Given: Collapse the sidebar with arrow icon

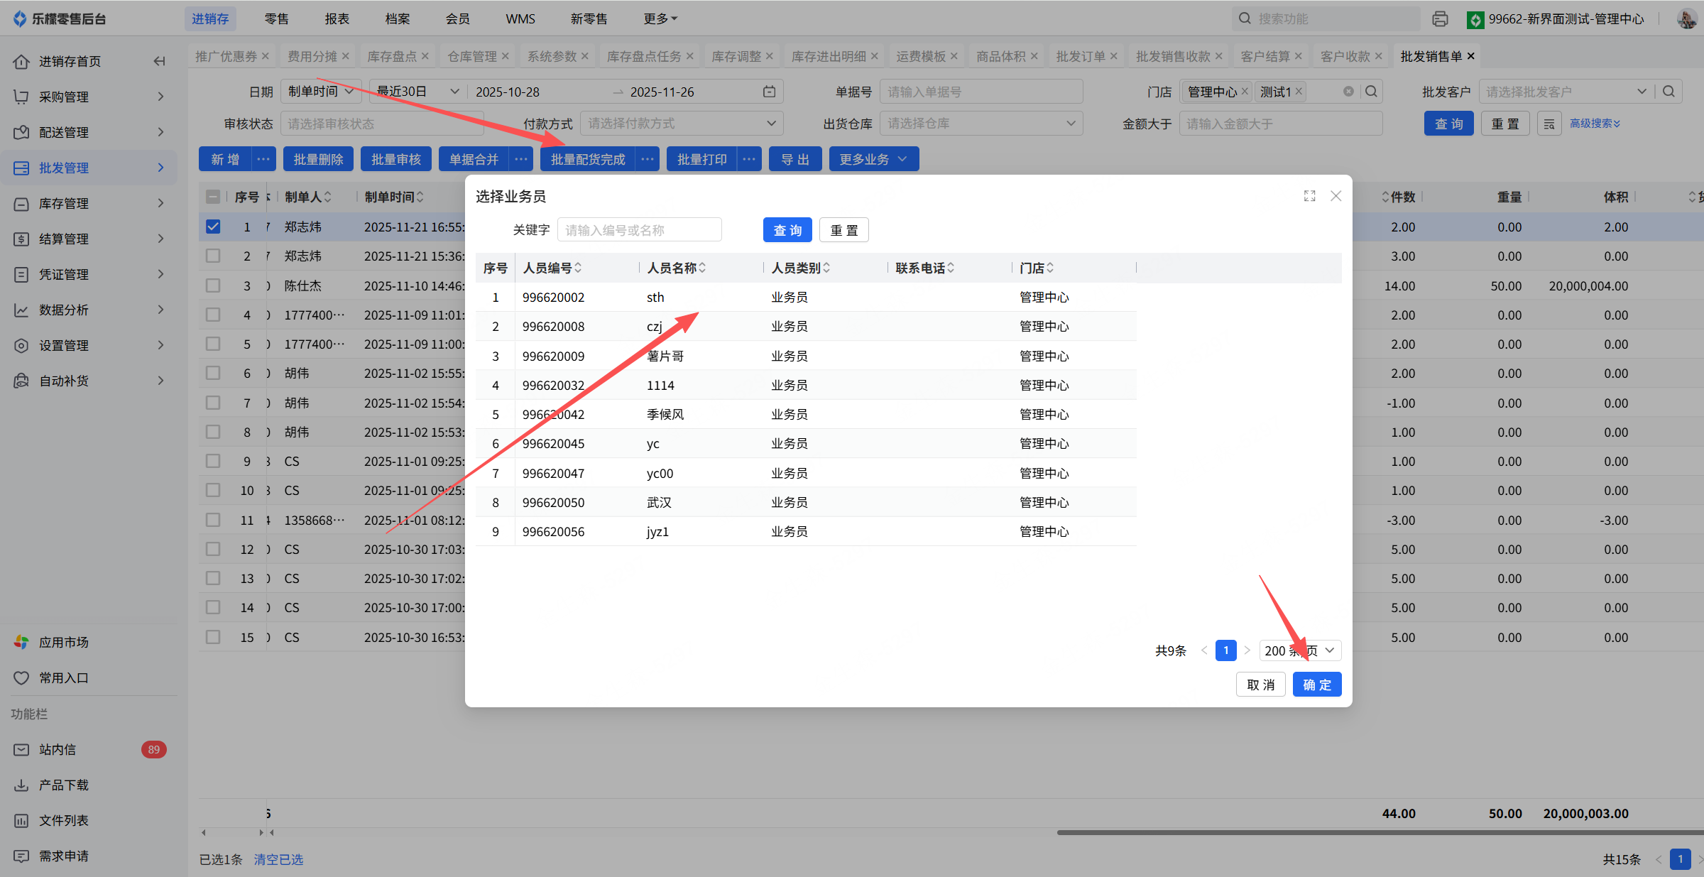Looking at the screenshot, I should 160,61.
